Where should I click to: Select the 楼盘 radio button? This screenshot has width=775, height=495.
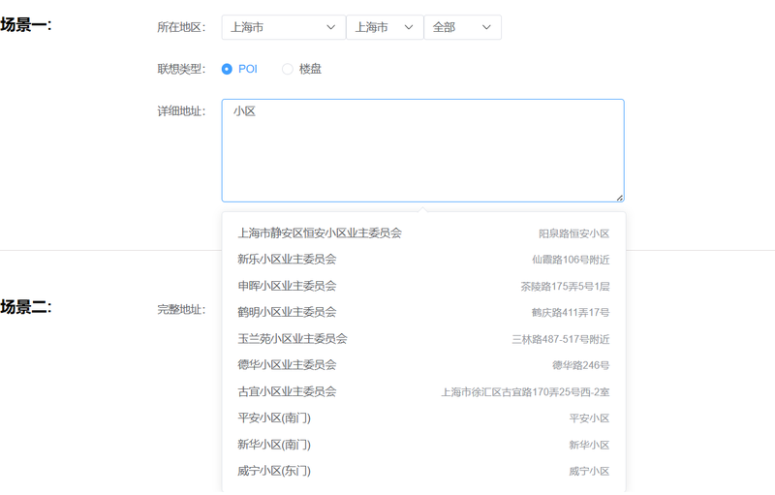(x=287, y=69)
